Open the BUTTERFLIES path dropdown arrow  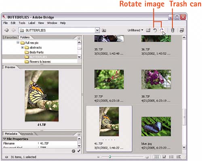coord(97,30)
